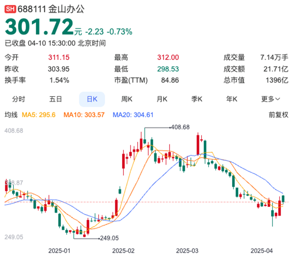Click the 换手率 value 1.54%

[59, 80]
